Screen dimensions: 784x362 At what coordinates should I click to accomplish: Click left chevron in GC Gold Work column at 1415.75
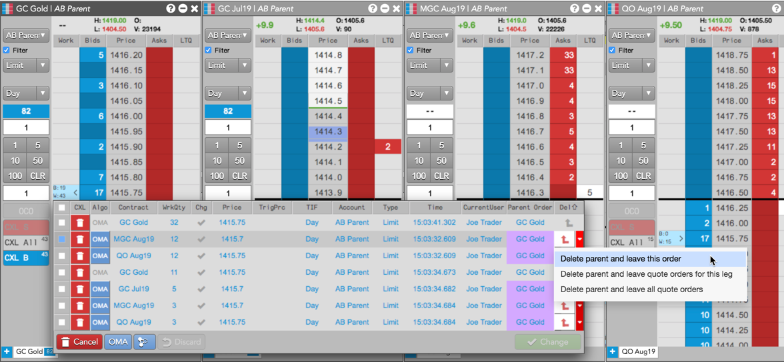coord(75,192)
